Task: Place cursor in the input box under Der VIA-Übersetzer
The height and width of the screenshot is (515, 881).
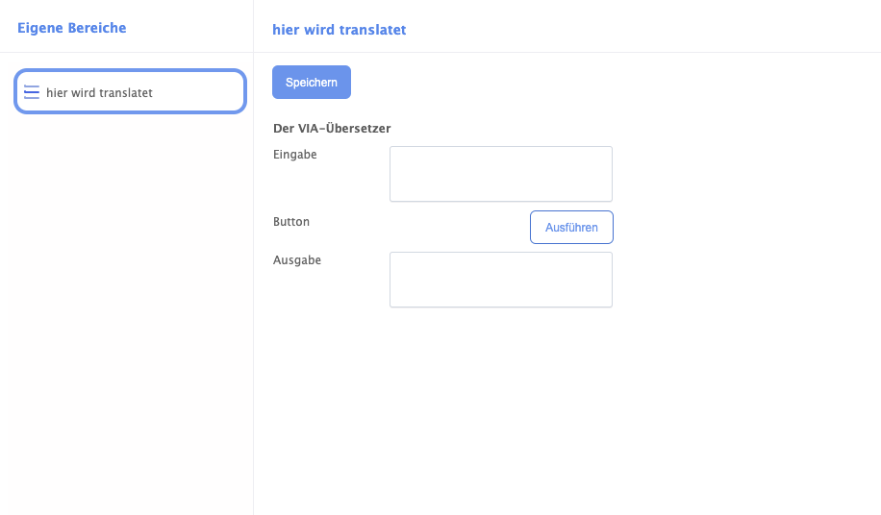Action: pos(500,174)
